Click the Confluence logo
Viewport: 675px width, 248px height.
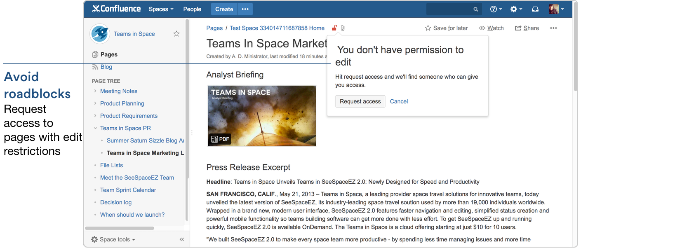click(116, 9)
